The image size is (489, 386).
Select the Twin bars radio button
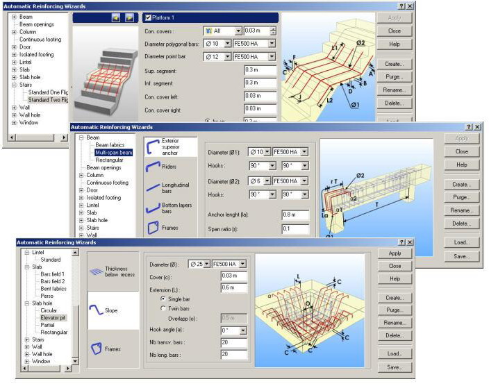coord(163,308)
